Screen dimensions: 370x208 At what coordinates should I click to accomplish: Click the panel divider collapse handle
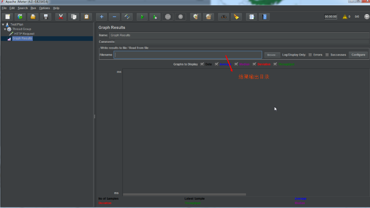[95, 116]
